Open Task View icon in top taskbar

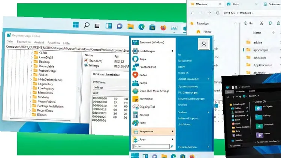[97, 26]
